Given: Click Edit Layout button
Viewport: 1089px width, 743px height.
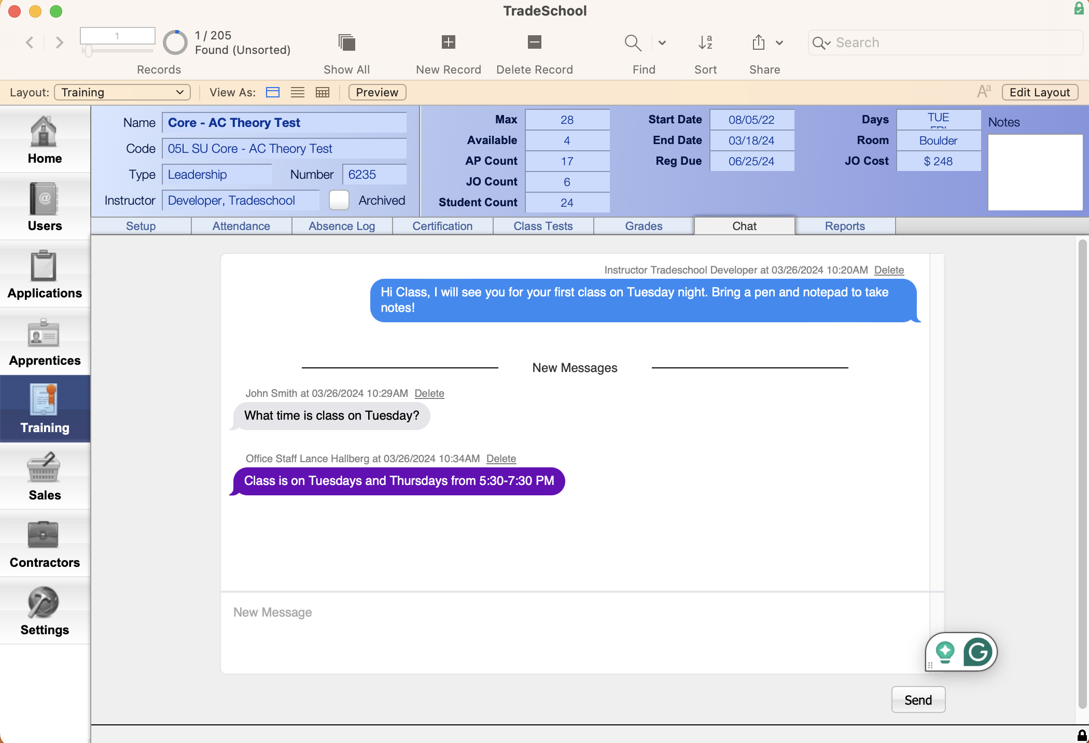Looking at the screenshot, I should 1039,92.
